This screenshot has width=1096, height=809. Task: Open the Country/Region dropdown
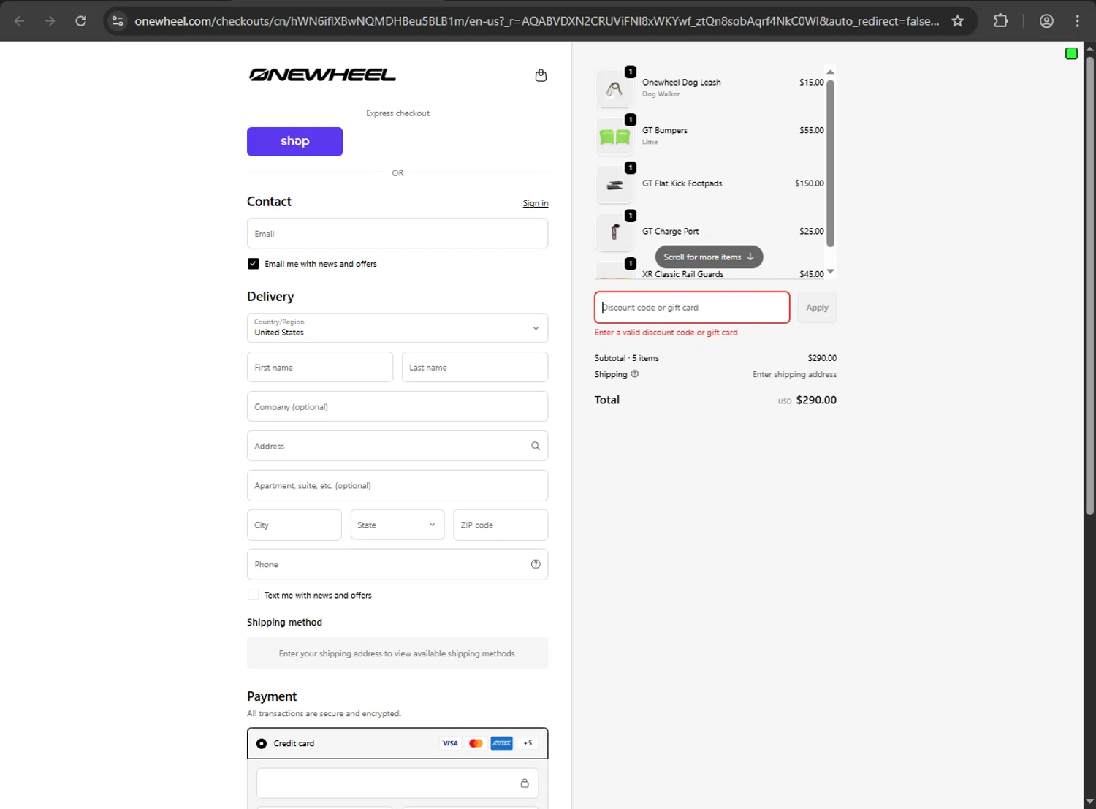pos(397,328)
